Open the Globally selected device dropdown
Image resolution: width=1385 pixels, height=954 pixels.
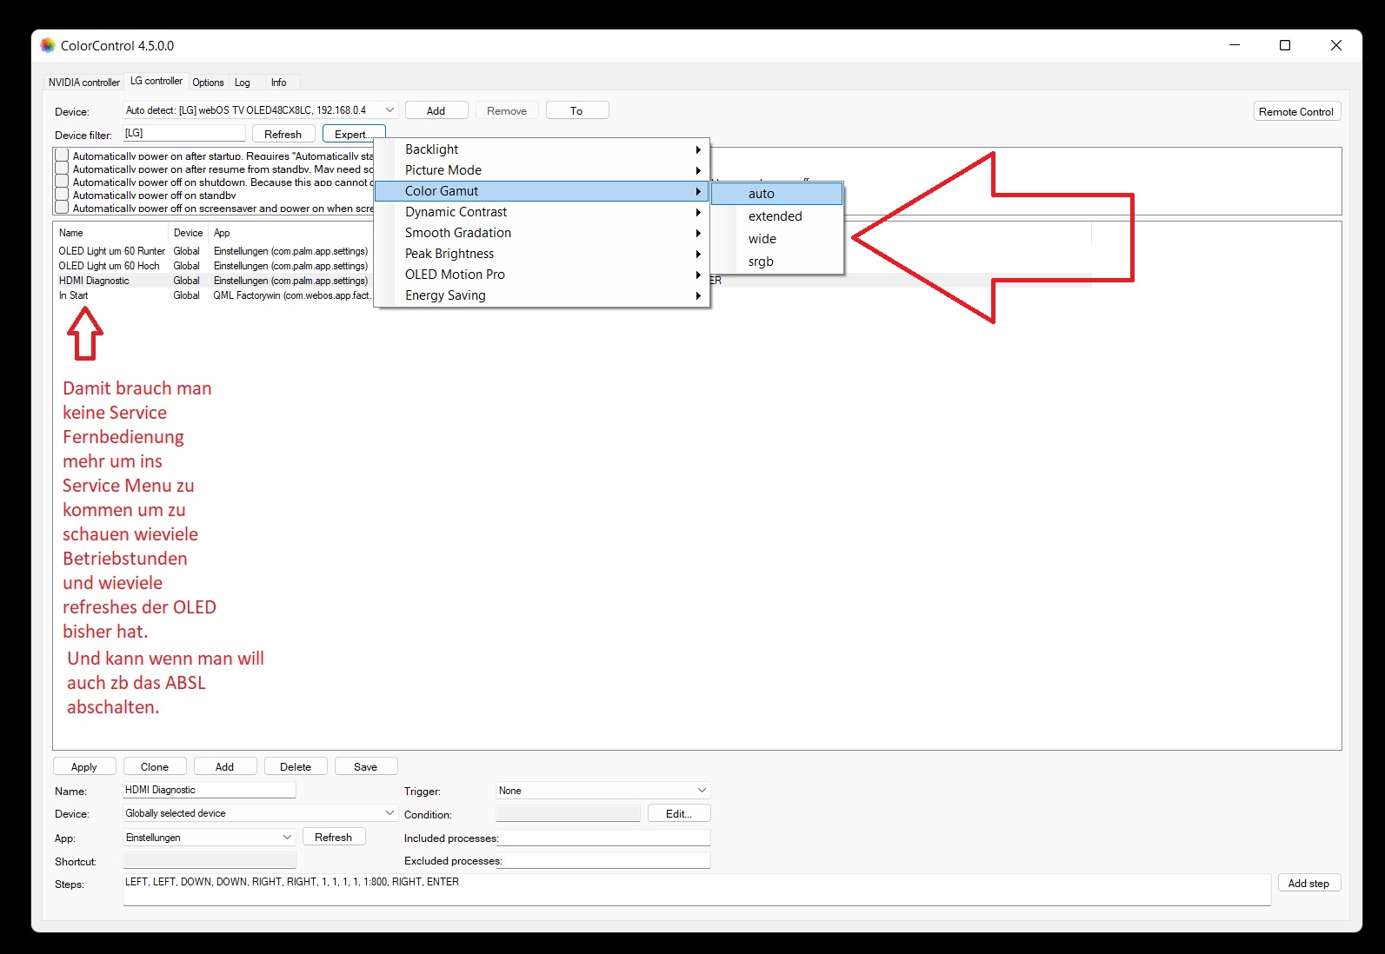(x=260, y=813)
